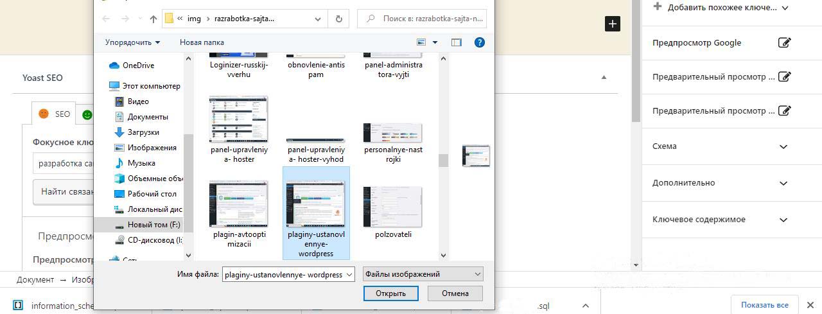Expand the Дополнительно section
This screenshot has width=822, height=314.
tap(783, 183)
